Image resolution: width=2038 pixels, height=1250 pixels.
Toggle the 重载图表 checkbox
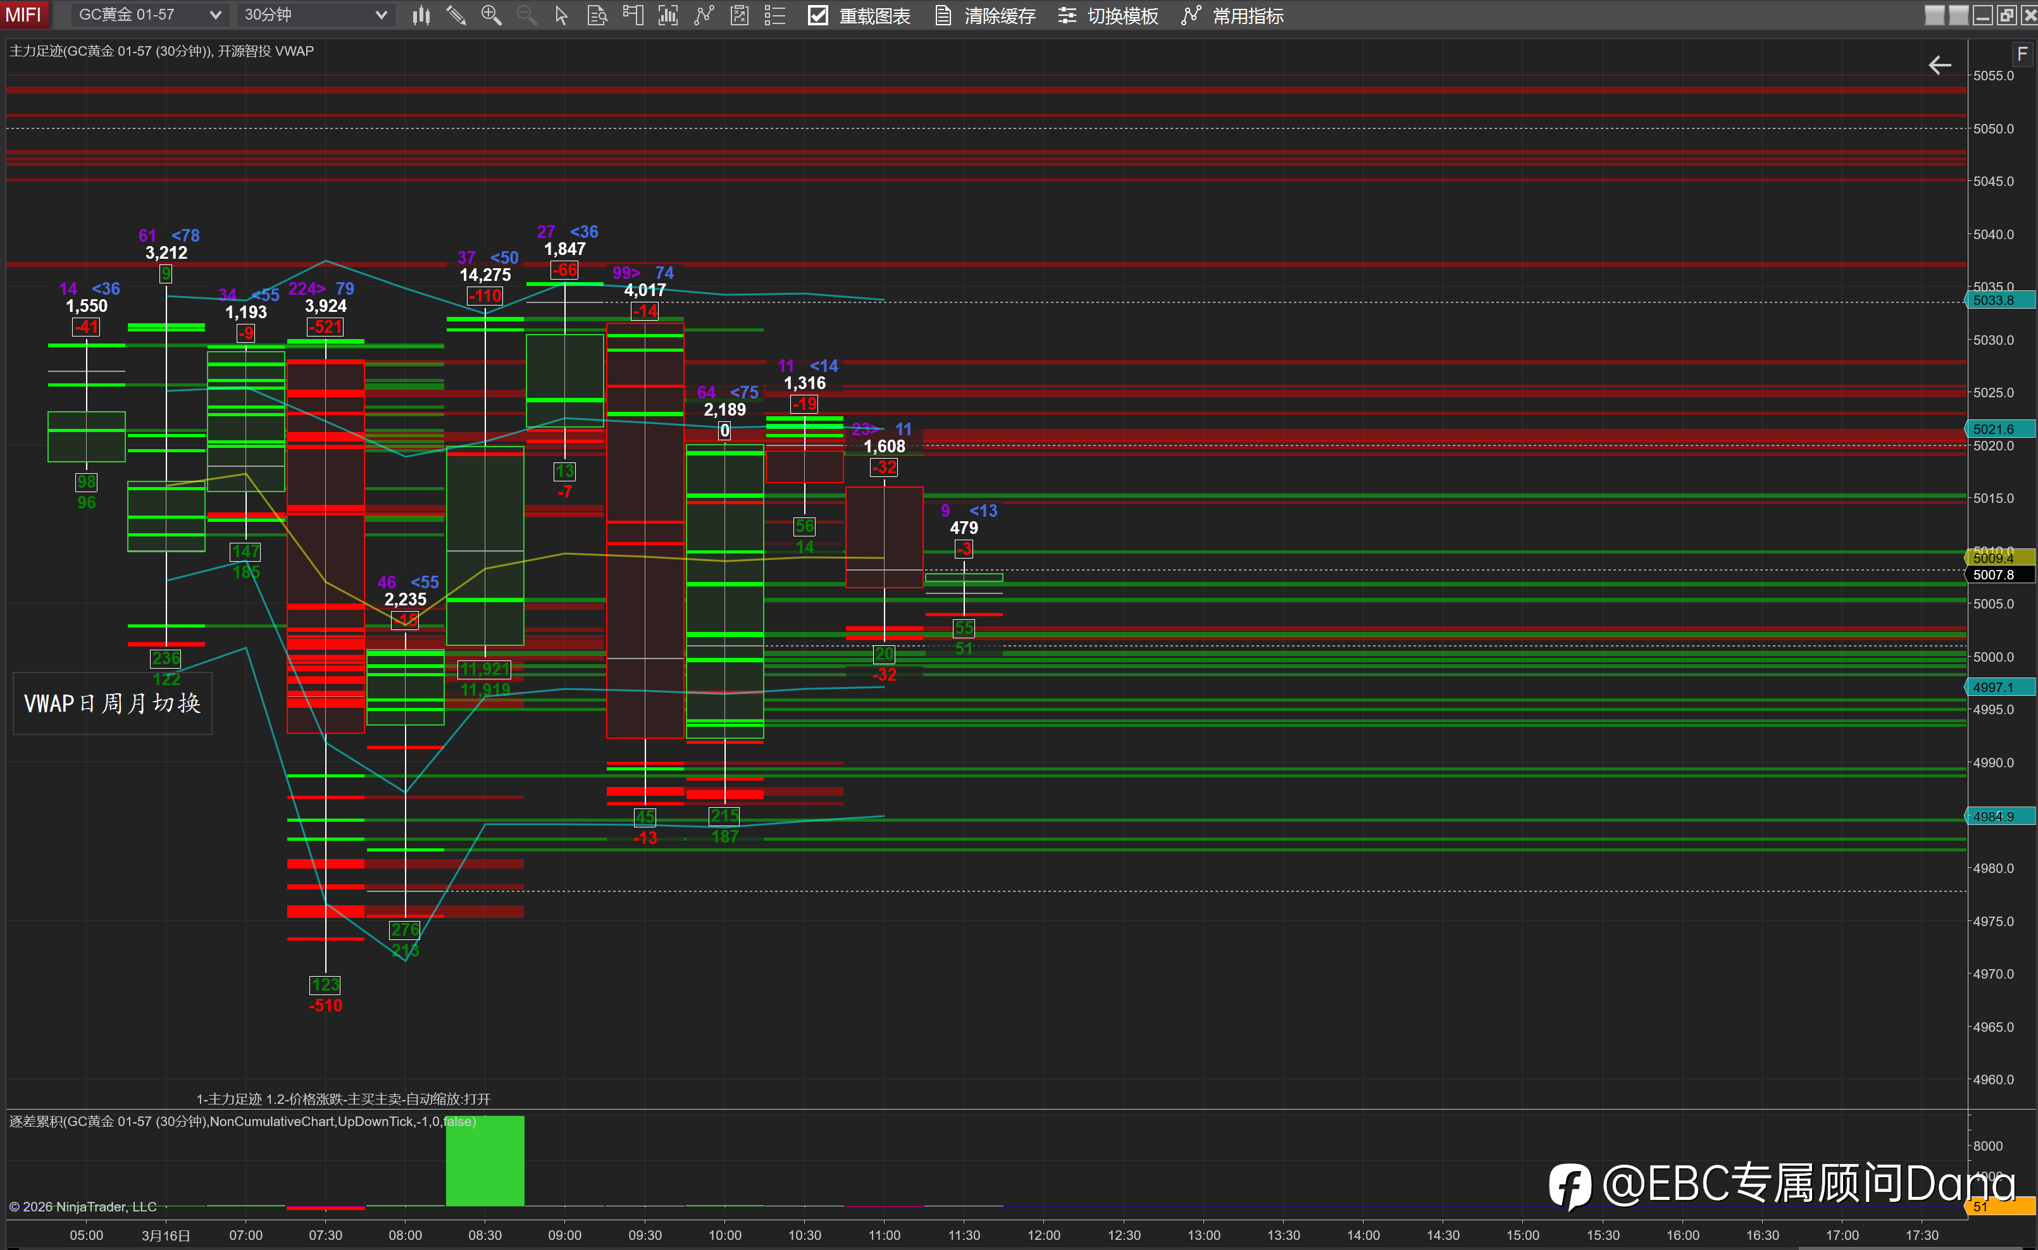coord(818,15)
